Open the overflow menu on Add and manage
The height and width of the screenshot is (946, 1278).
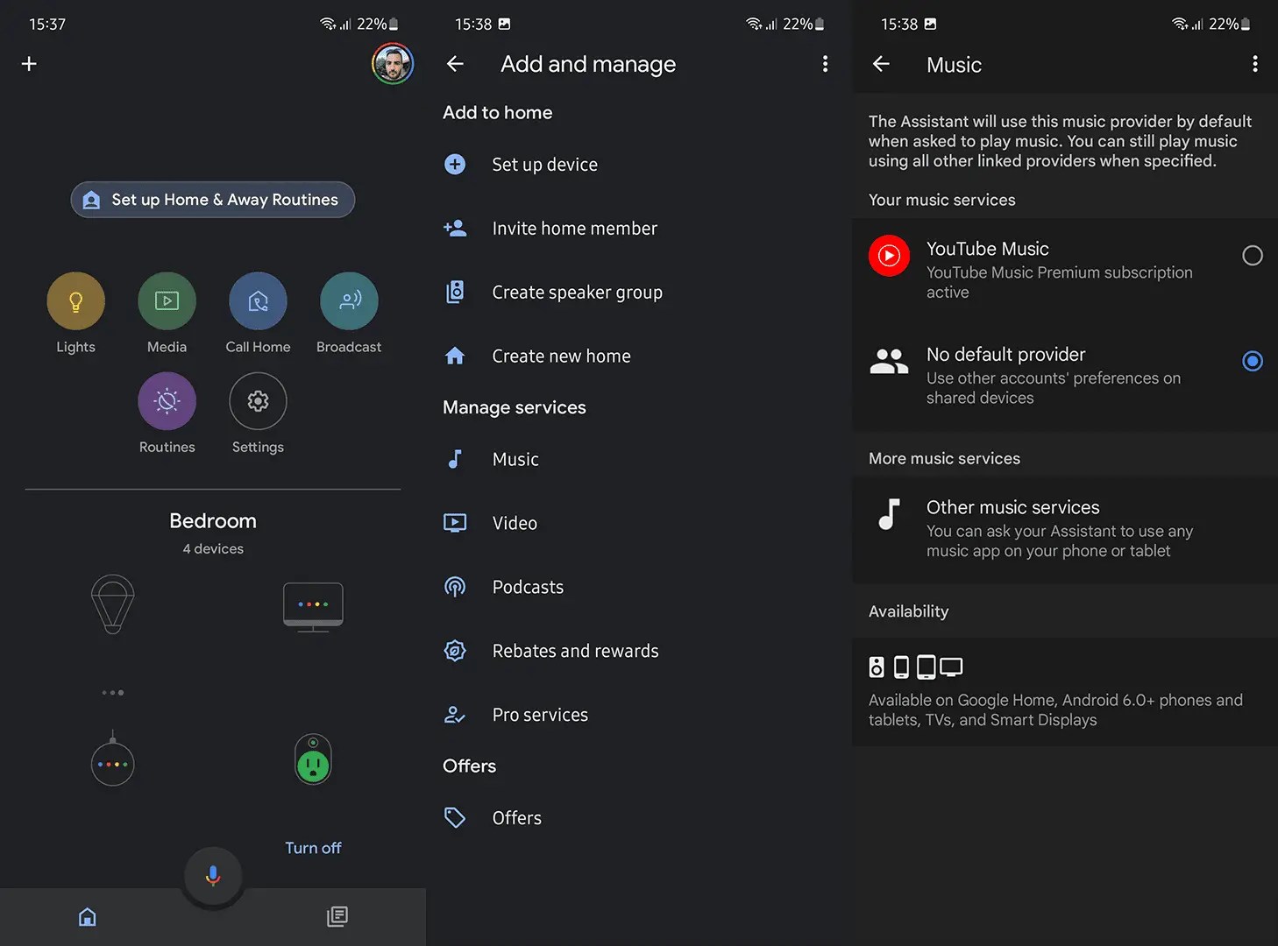pyautogui.click(x=824, y=63)
